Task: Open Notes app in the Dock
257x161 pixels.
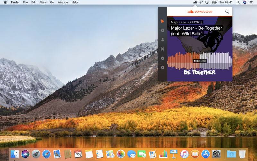Action: click(x=89, y=154)
